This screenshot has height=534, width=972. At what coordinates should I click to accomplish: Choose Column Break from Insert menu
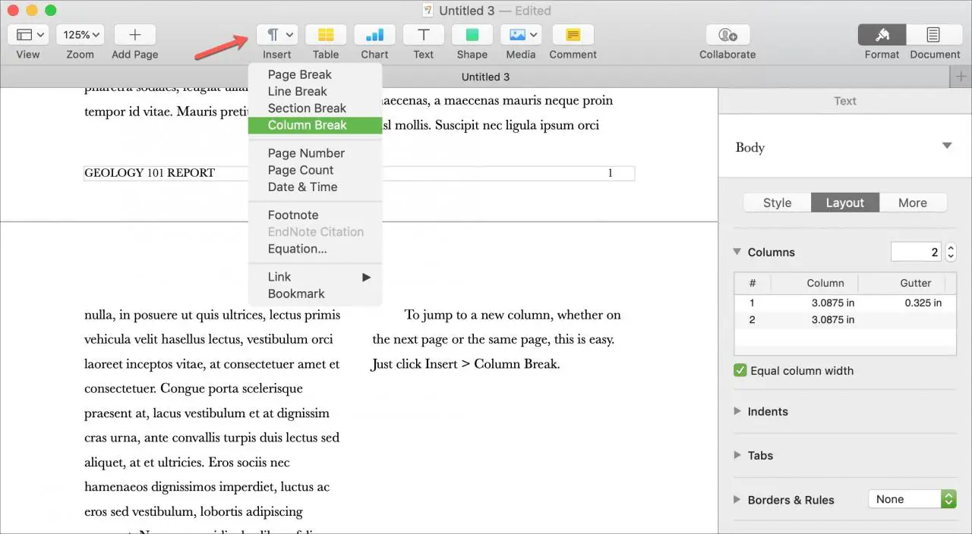[308, 125]
